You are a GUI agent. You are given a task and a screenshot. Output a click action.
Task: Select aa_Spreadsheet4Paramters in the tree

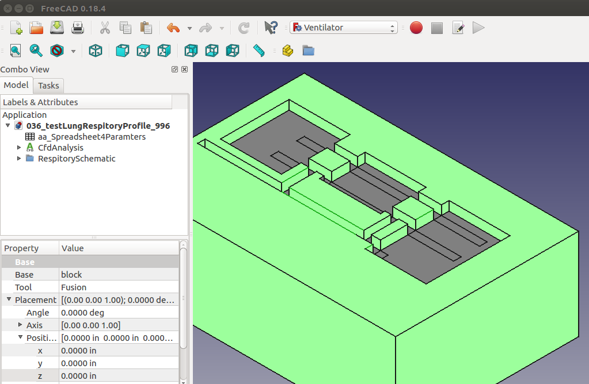coord(91,137)
